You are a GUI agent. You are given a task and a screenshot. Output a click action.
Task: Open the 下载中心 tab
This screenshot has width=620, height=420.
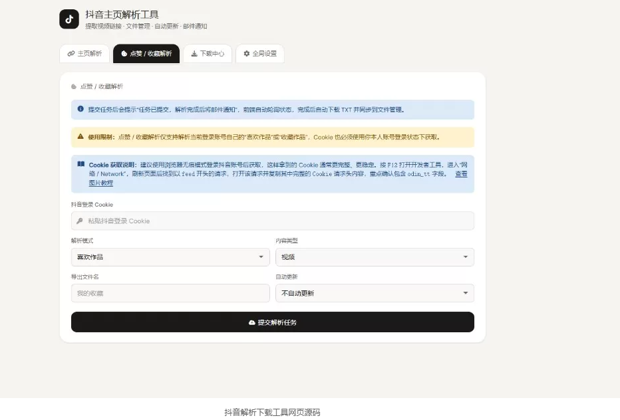click(x=208, y=53)
